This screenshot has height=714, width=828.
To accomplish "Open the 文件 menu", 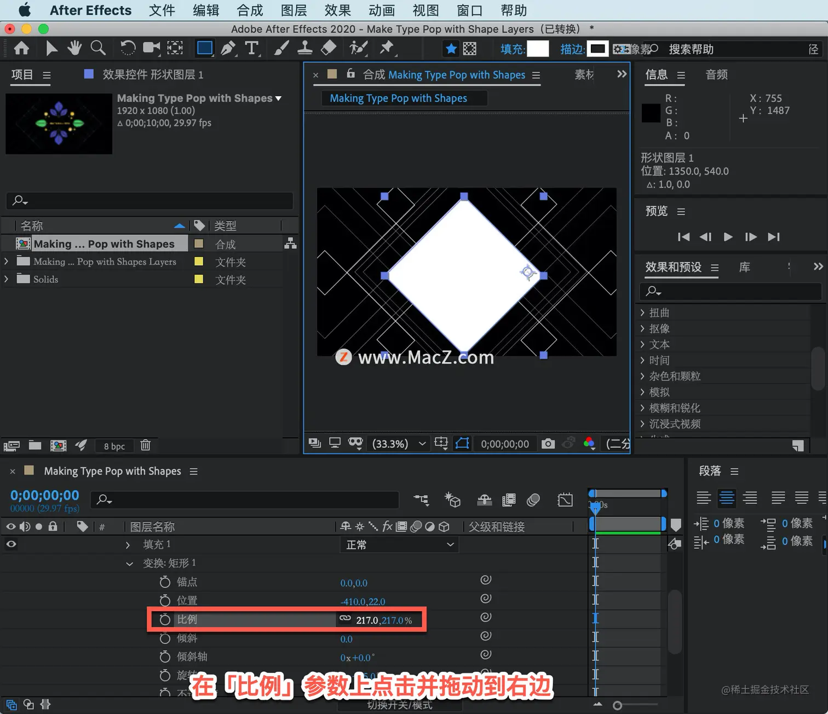I will coord(162,10).
